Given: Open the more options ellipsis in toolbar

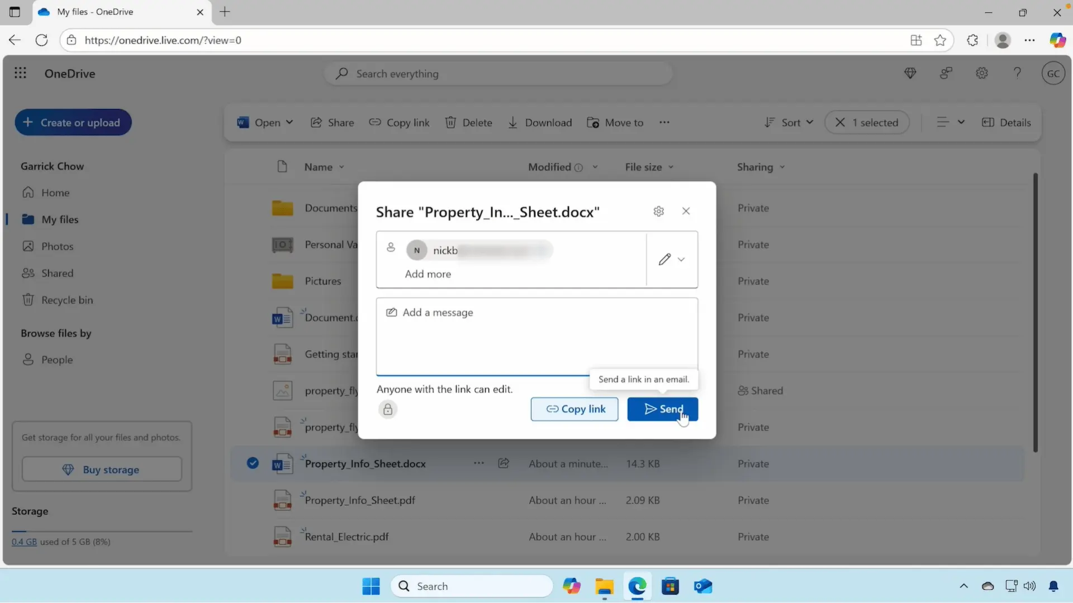Looking at the screenshot, I should [664, 123].
